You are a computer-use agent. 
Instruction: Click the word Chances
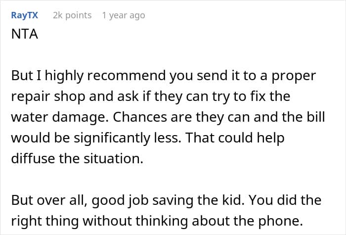(140, 117)
